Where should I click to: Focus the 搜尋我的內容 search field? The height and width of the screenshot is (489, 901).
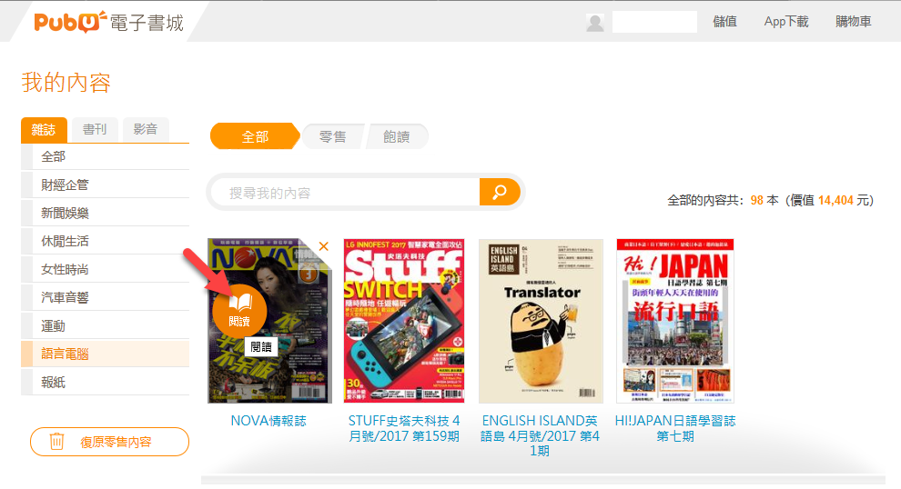pos(345,193)
